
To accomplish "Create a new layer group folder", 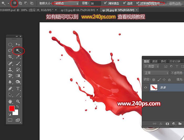I will coord(180,123).
